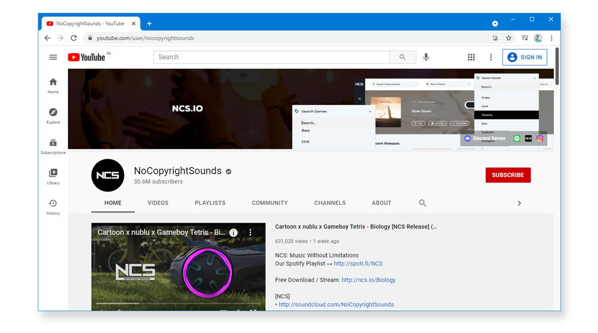Open the NCS website banner icon

click(528, 138)
